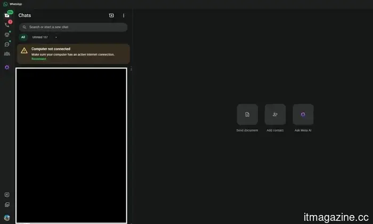Open the Chats tab in sidebar
This screenshot has height=224, width=373.
(x=7, y=15)
